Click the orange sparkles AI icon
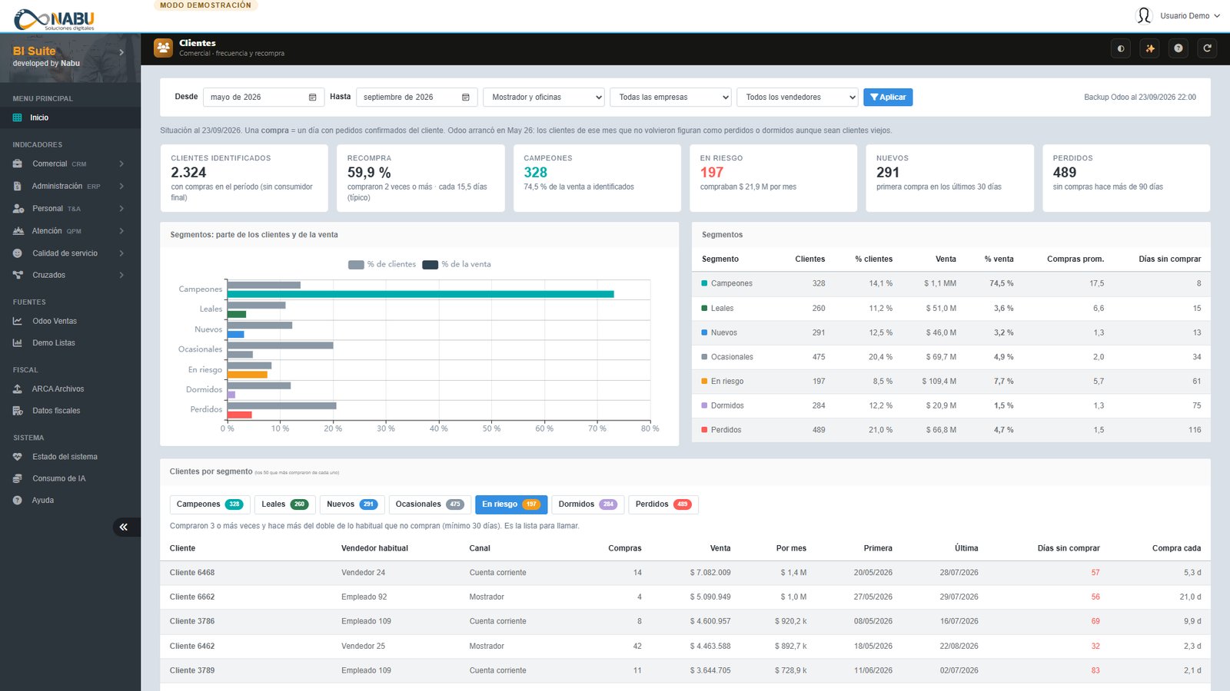Viewport: 1230px width, 691px height. (x=1150, y=48)
